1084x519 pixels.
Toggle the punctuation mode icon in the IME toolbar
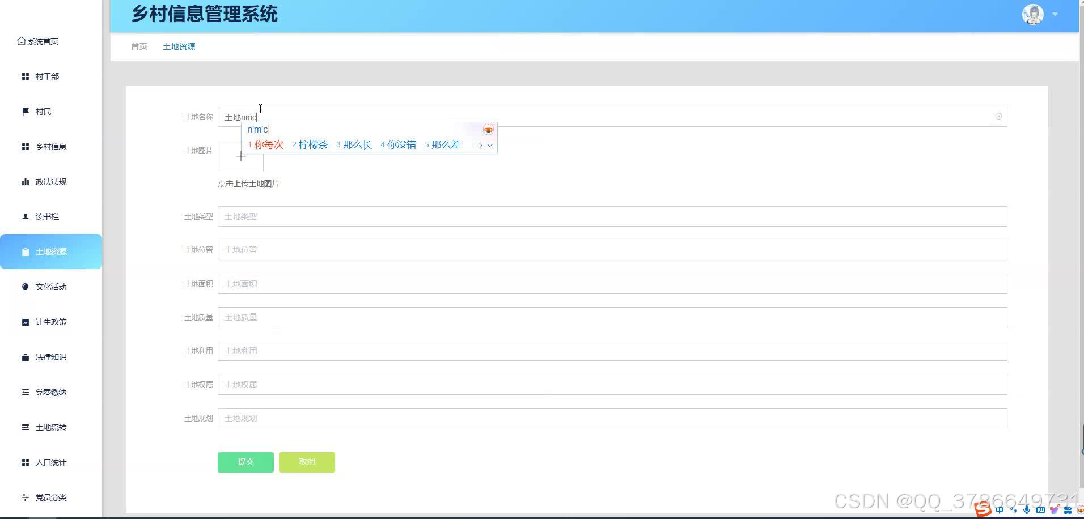tap(1013, 510)
